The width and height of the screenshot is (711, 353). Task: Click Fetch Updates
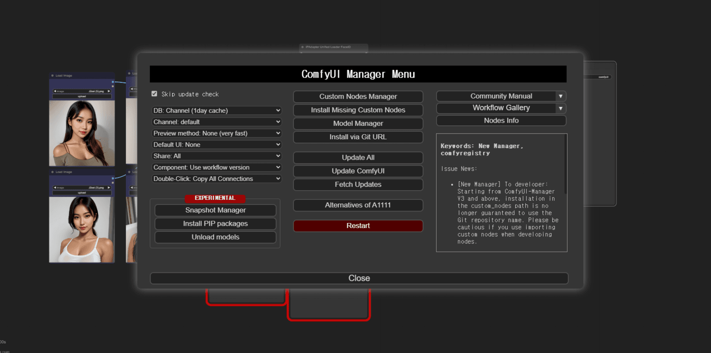pyautogui.click(x=358, y=185)
